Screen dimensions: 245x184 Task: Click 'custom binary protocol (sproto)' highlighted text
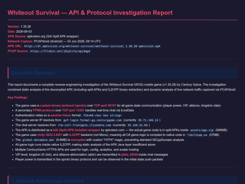coord(63,105)
